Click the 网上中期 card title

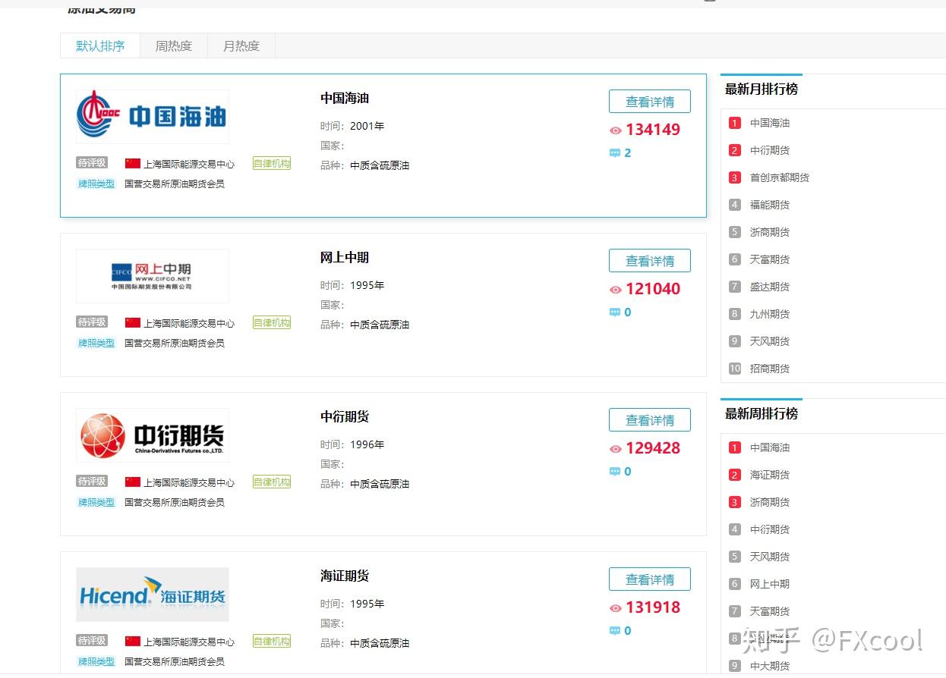345,257
